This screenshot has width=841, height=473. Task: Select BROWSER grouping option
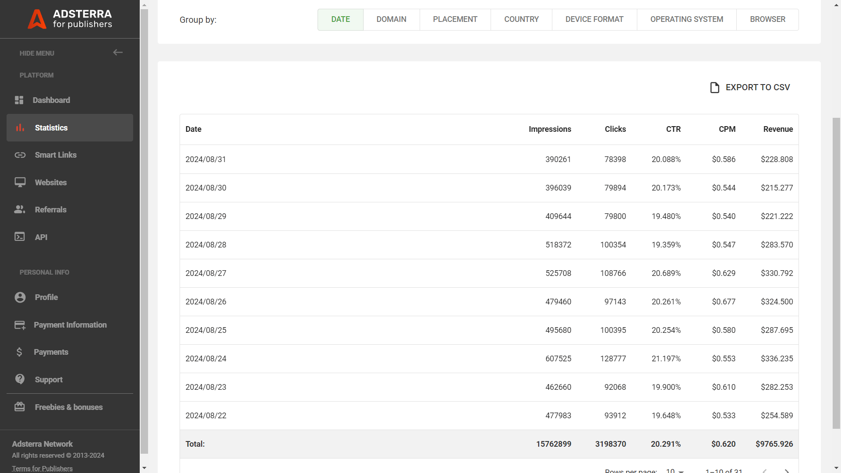click(767, 19)
